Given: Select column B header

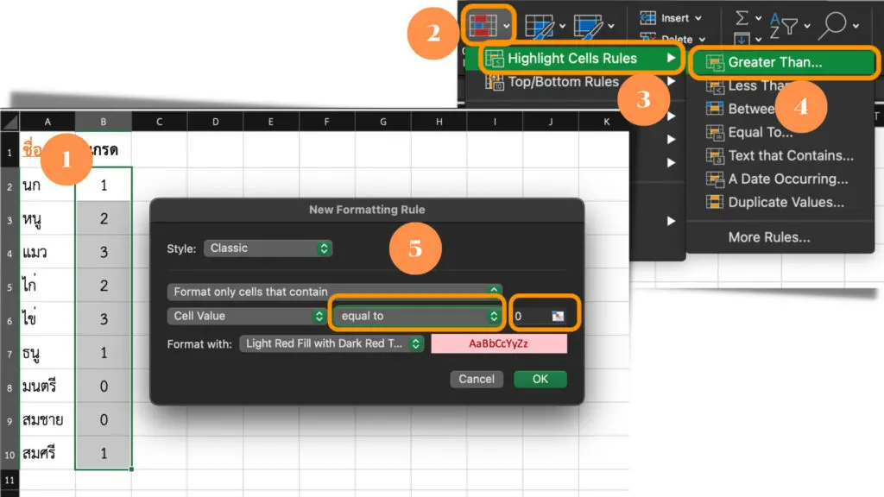Looking at the screenshot, I should pos(104,123).
